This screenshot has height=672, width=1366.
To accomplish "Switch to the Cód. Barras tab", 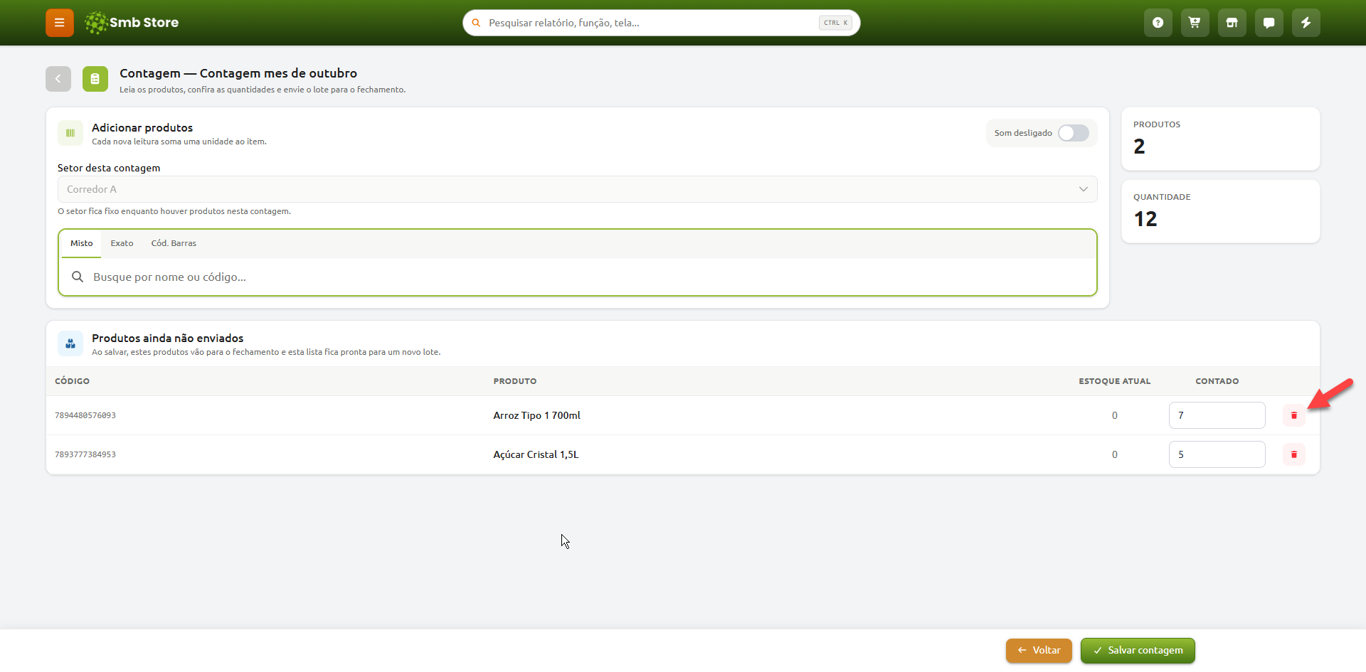I will tap(174, 243).
